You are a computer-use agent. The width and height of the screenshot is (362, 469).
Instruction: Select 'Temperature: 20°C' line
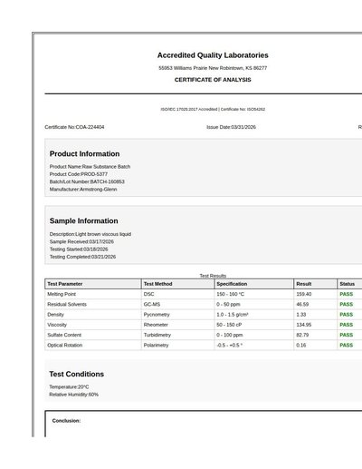coord(69,387)
